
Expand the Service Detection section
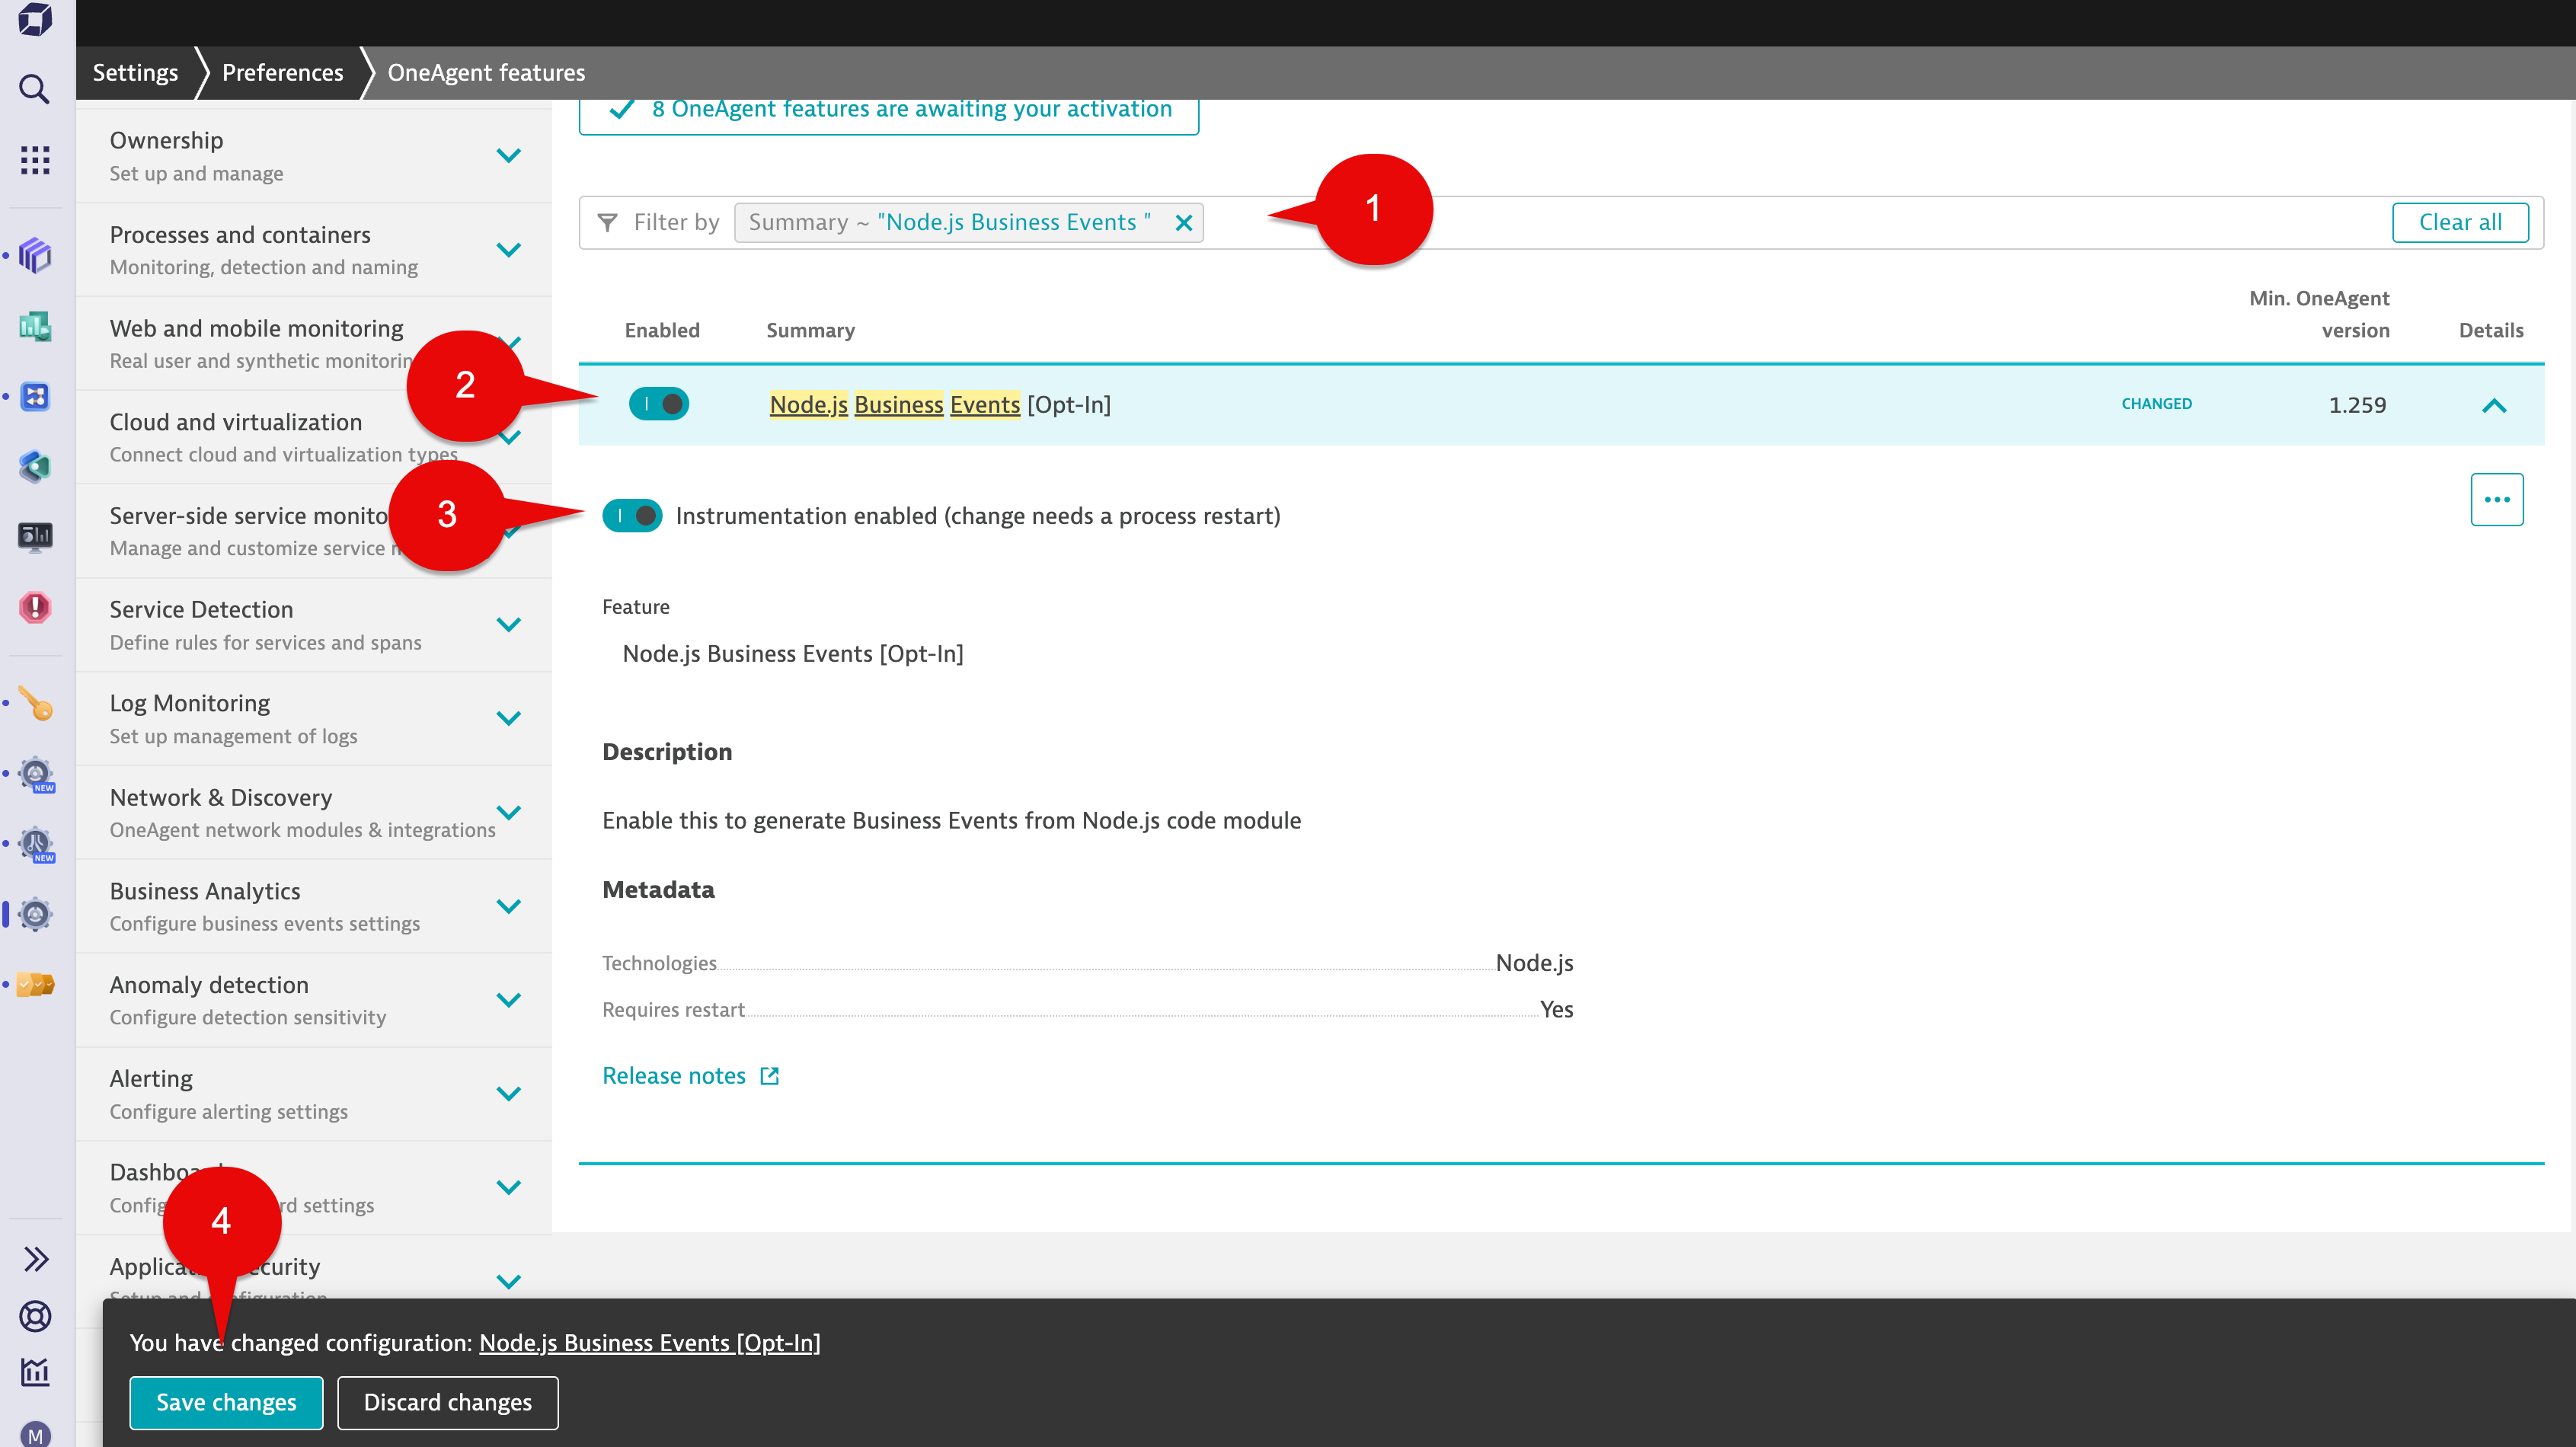[509, 624]
